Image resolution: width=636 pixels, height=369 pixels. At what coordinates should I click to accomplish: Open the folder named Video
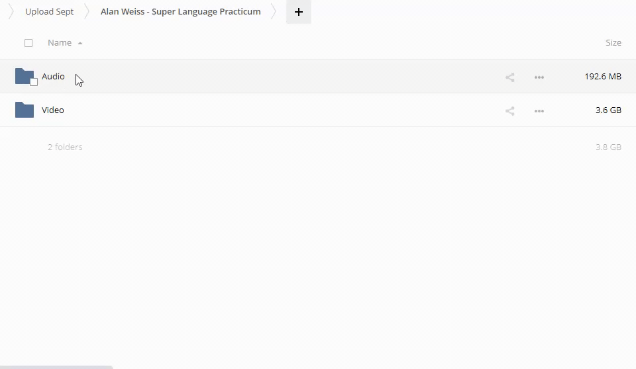coord(53,110)
